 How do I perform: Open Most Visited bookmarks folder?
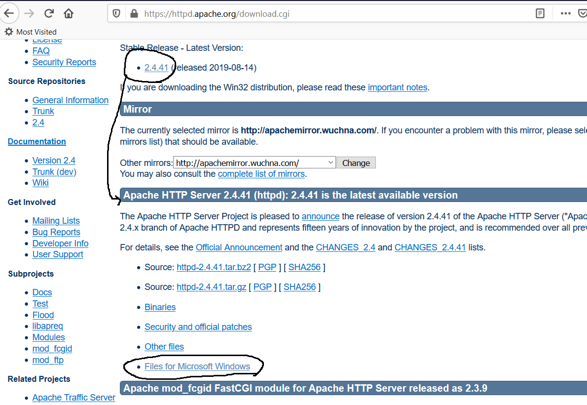(x=31, y=32)
